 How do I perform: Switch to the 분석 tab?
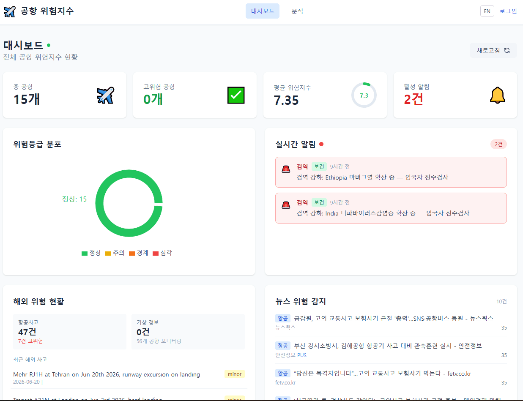click(297, 11)
